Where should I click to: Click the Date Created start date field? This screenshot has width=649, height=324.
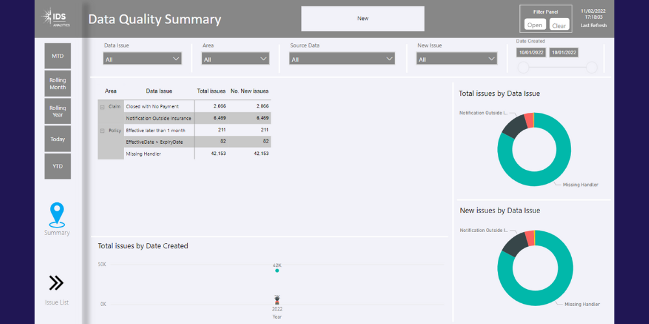pyautogui.click(x=531, y=53)
